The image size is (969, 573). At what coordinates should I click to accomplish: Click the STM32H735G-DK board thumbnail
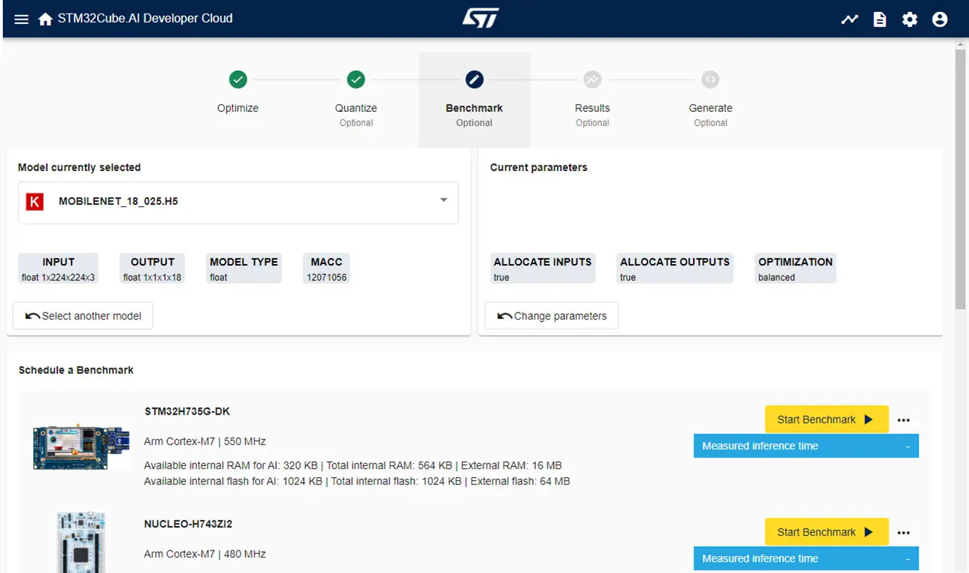[x=82, y=447]
